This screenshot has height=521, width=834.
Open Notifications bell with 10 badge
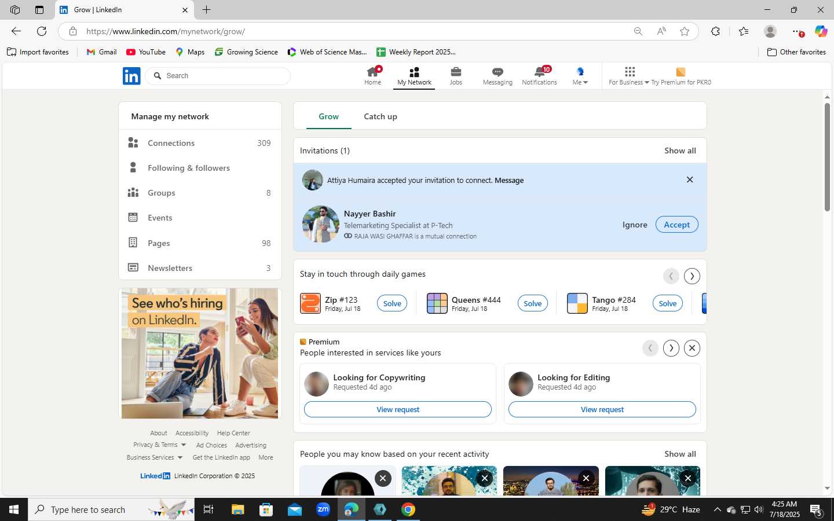(x=539, y=76)
